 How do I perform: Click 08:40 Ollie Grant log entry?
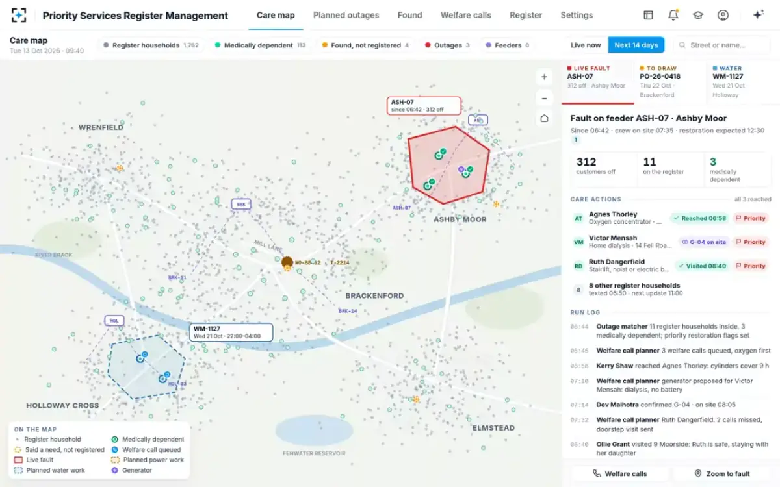670,449
